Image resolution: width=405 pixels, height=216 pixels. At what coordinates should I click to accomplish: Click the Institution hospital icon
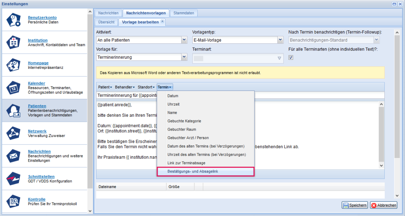(14, 43)
